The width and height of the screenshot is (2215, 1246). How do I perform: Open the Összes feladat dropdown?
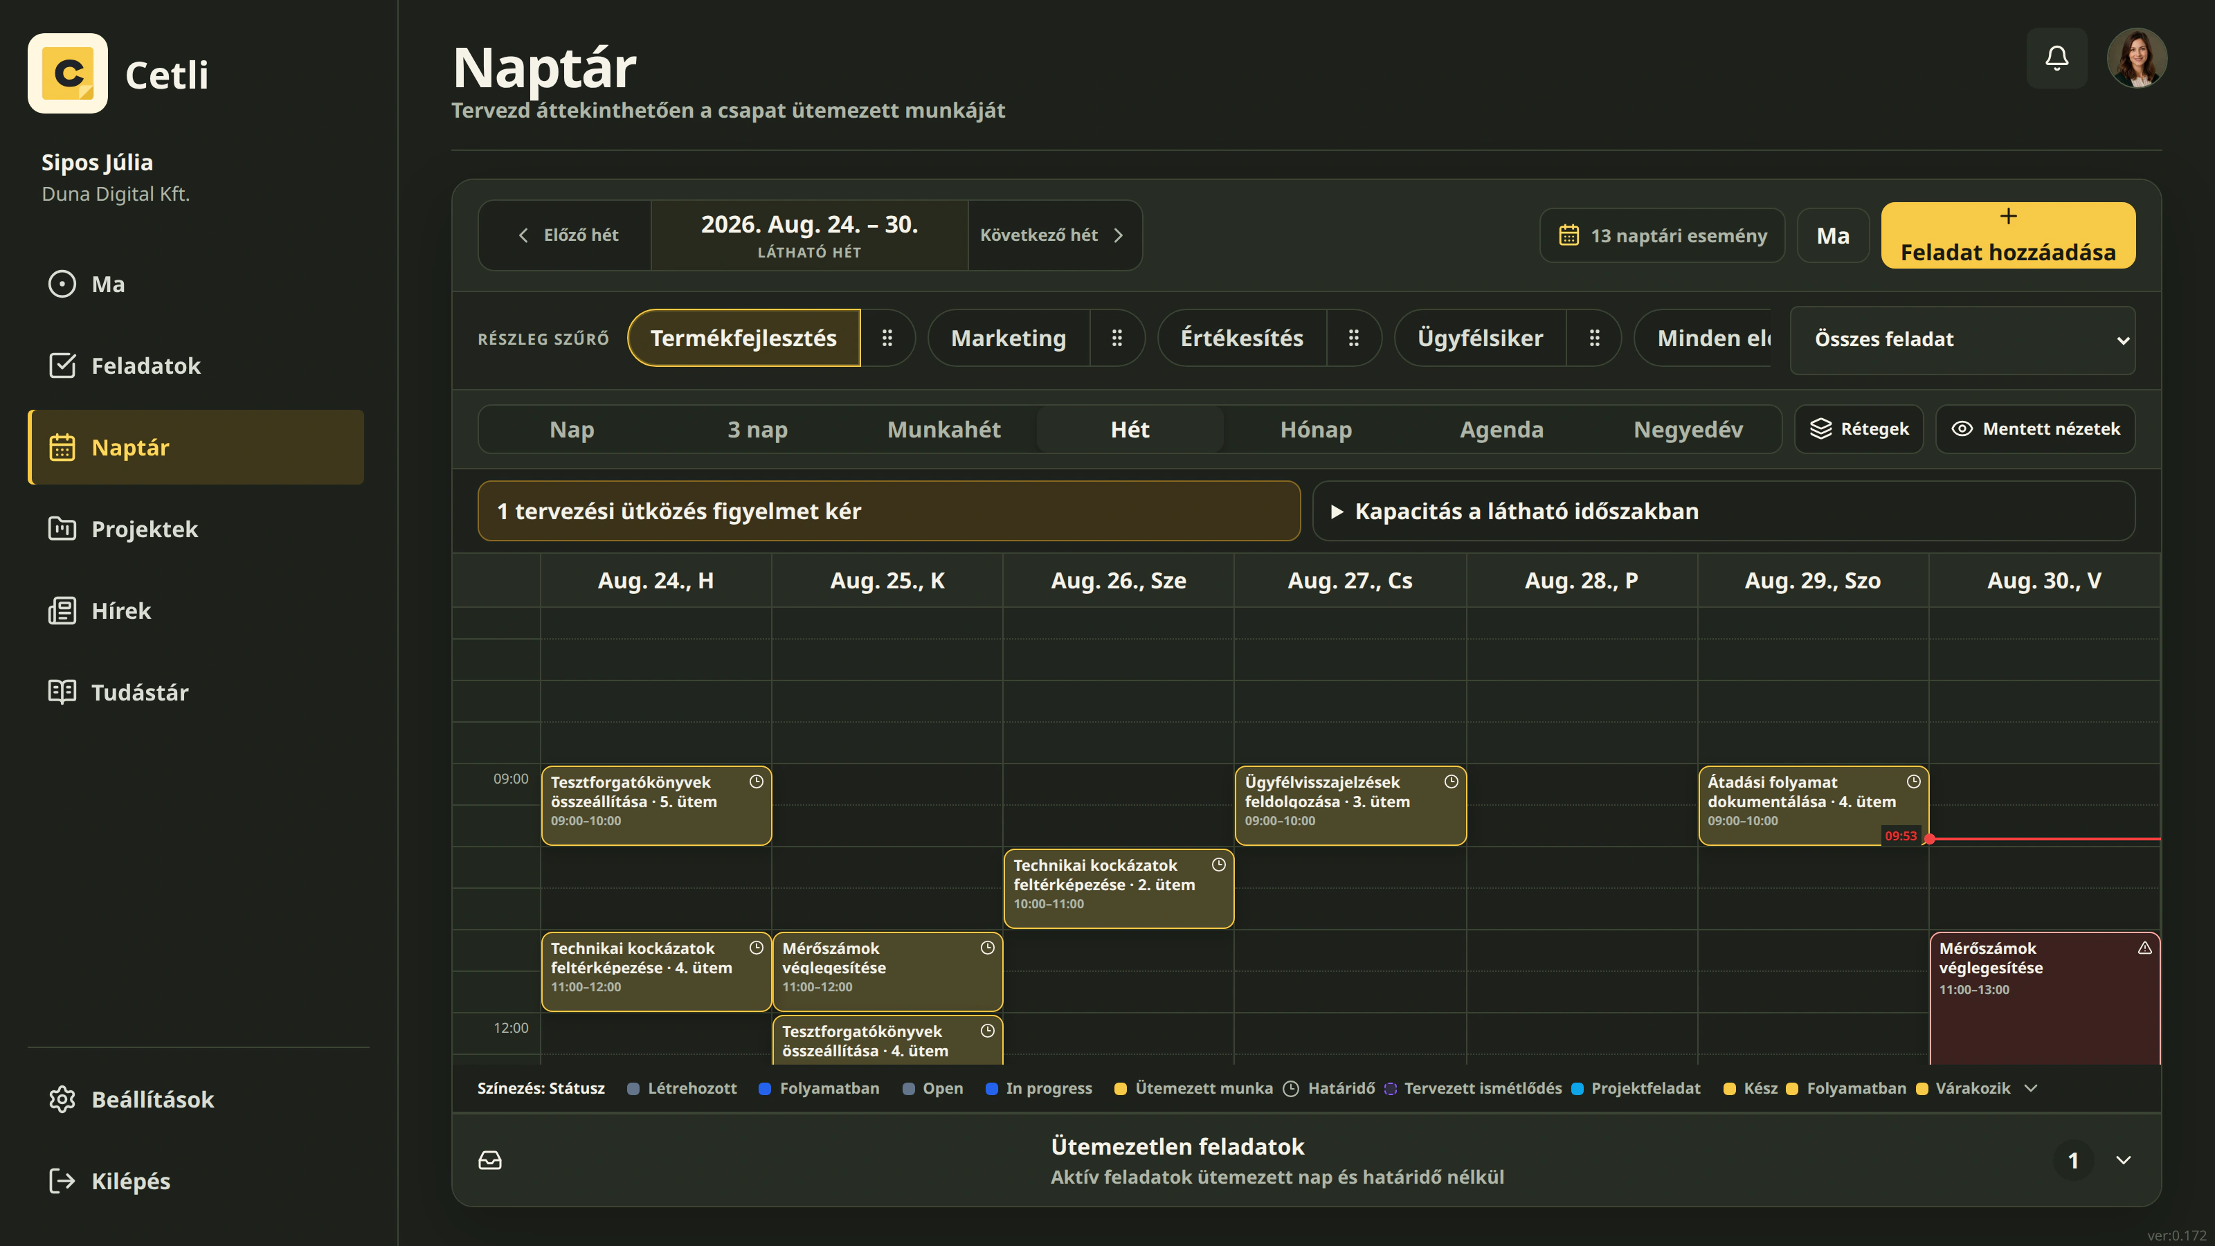pos(1962,340)
